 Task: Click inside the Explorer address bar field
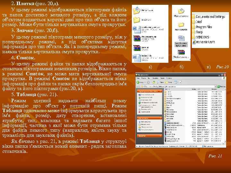coord(178,86)
